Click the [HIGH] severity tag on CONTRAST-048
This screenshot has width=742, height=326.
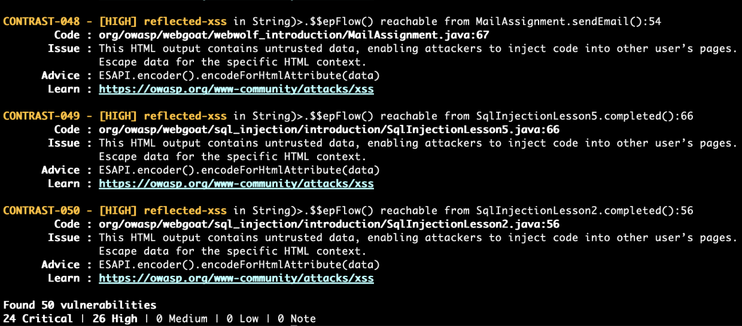(x=118, y=21)
